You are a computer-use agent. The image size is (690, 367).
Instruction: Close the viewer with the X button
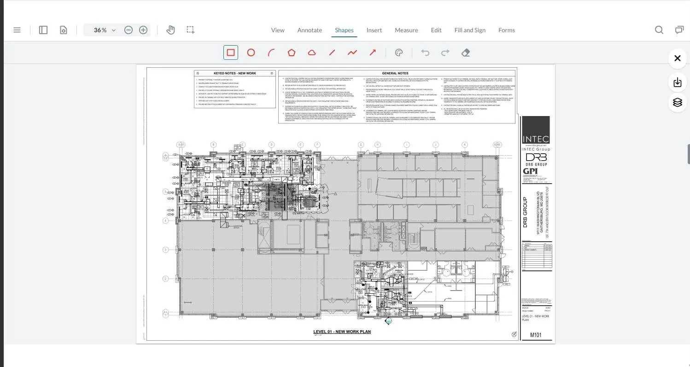tap(677, 58)
